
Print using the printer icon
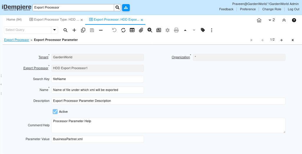[x=176, y=30]
